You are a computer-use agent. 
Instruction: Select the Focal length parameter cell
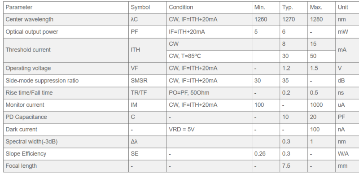click(x=66, y=166)
